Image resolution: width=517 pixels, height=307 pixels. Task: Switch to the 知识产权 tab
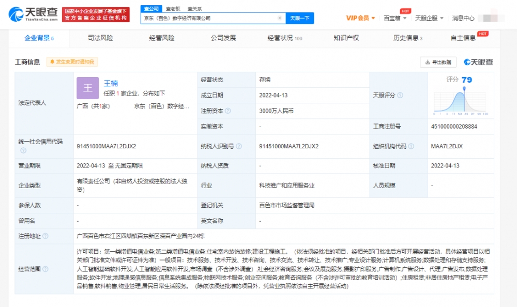[346, 38]
